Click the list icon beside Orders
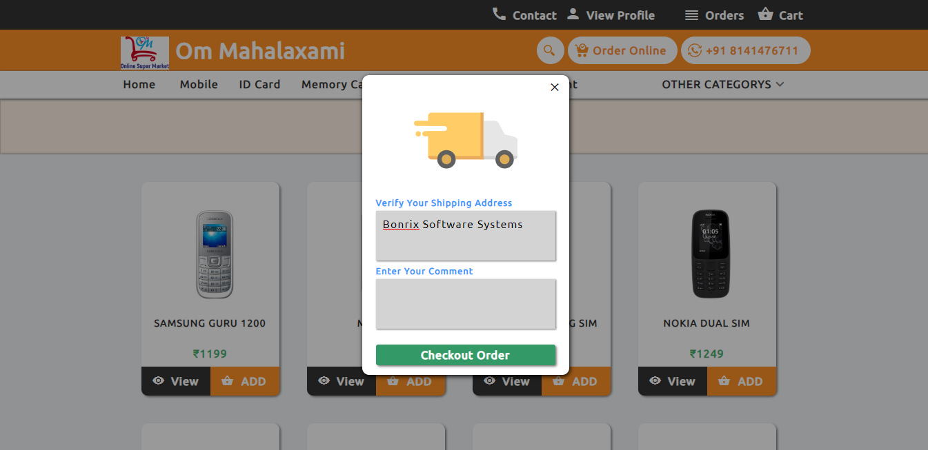Image resolution: width=928 pixels, height=450 pixels. tap(691, 15)
